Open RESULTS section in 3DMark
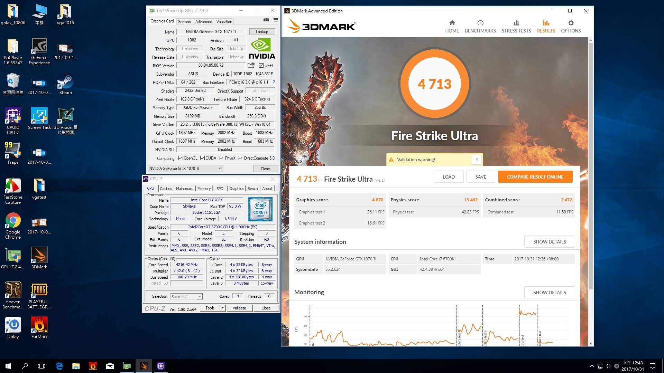This screenshot has width=664, height=373. pyautogui.click(x=546, y=27)
